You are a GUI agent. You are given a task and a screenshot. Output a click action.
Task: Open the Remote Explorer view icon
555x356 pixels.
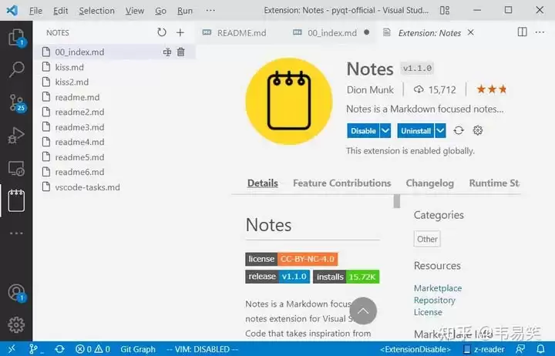pyautogui.click(x=16, y=169)
